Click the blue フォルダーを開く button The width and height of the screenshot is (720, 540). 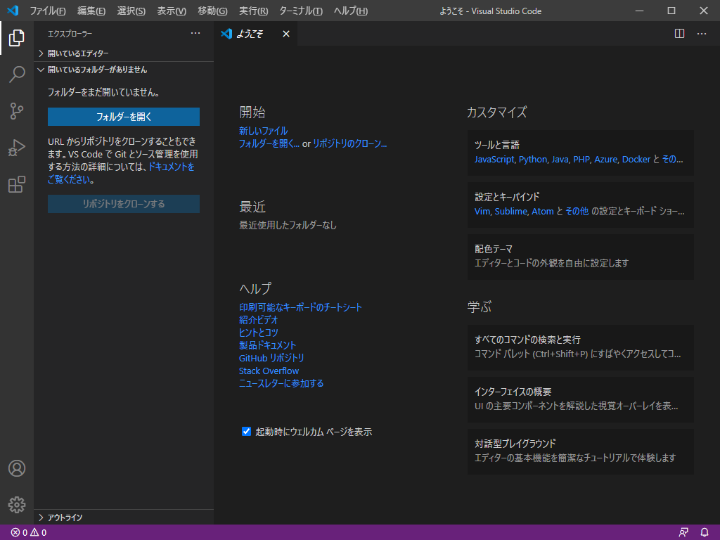124,117
